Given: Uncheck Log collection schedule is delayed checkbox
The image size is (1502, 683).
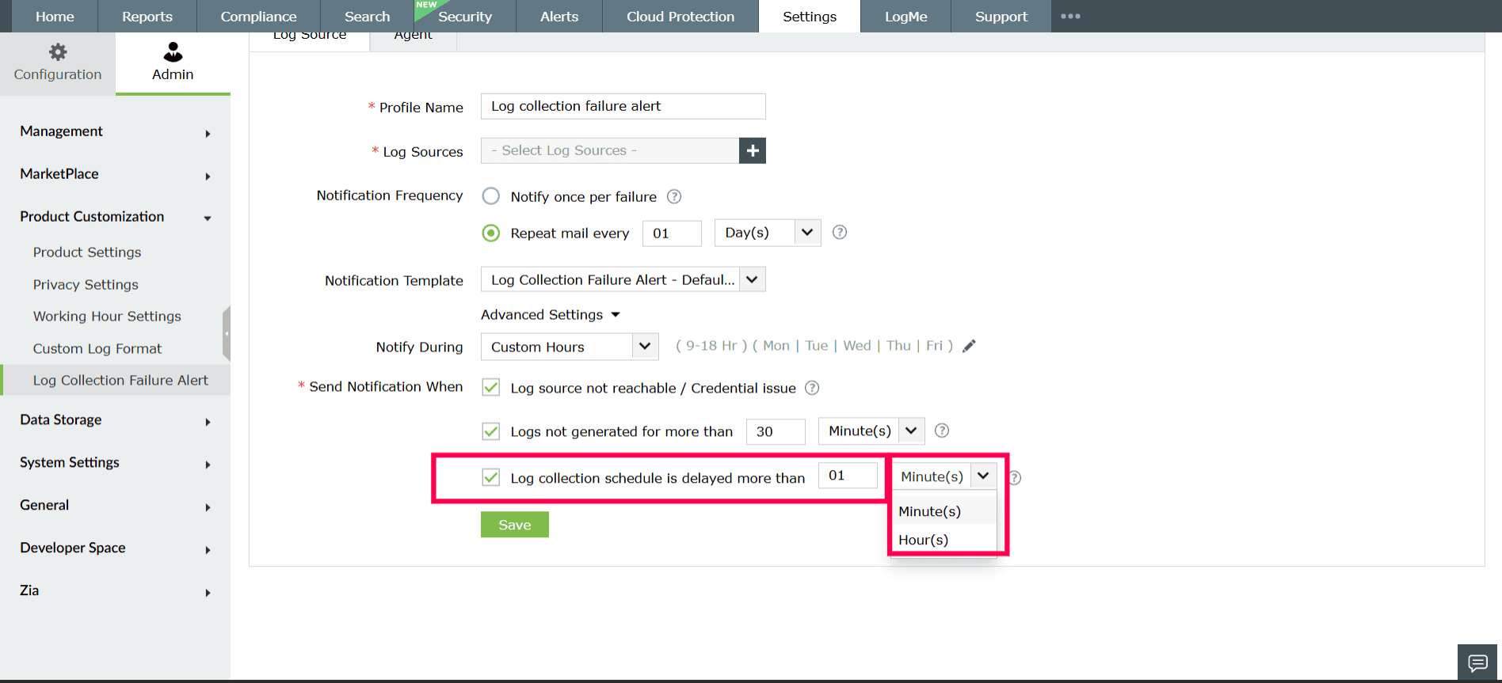Looking at the screenshot, I should tap(491, 477).
